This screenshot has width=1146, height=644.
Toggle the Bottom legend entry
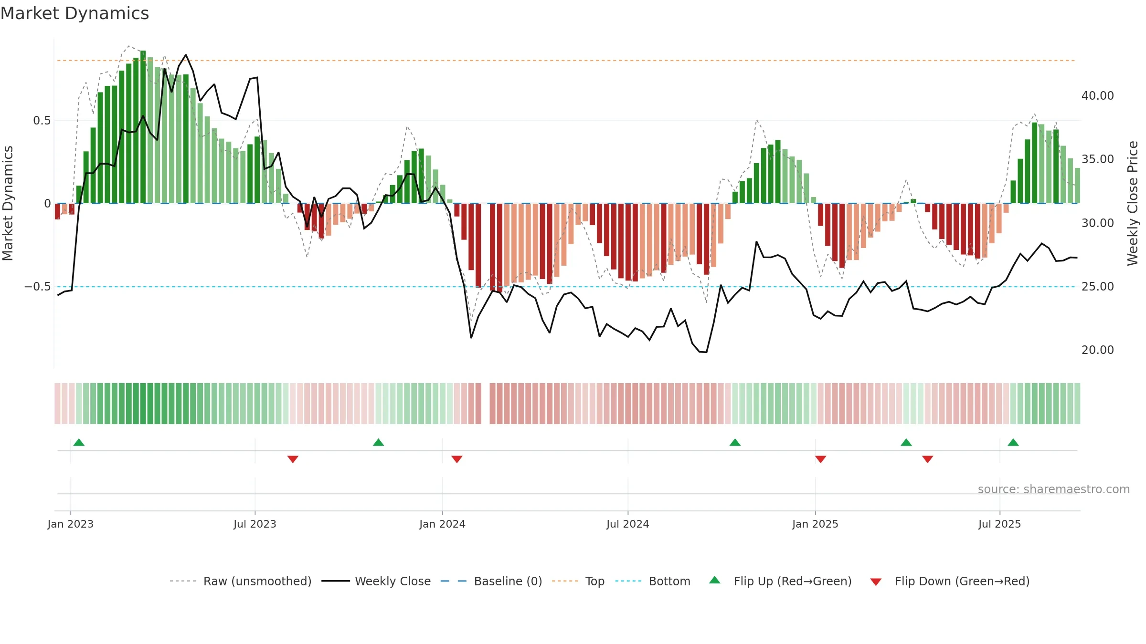[x=653, y=581]
